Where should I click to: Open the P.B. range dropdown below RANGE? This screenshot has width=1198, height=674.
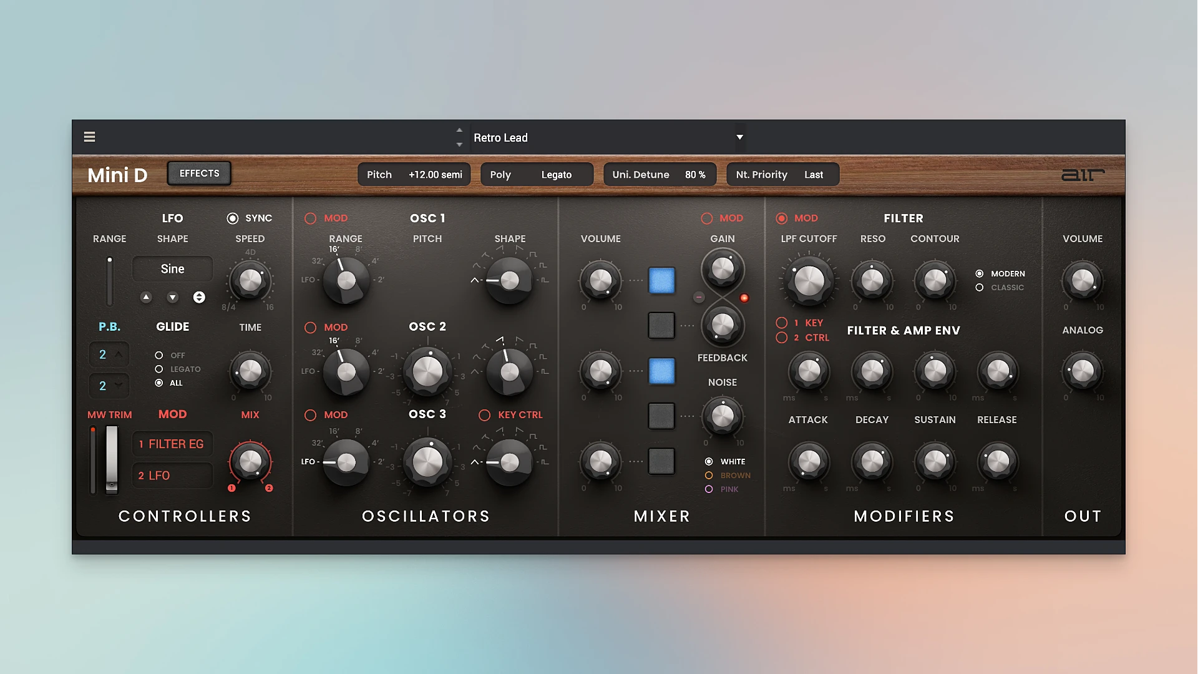109,354
